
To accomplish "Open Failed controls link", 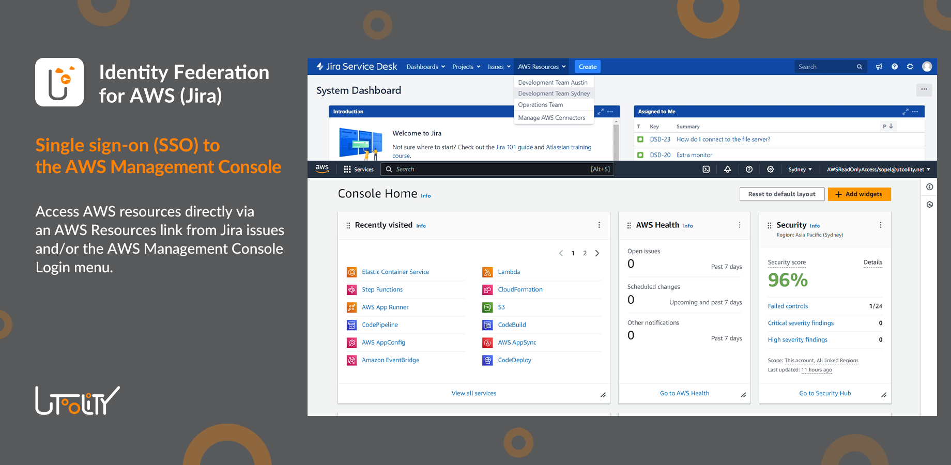I will [x=788, y=306].
